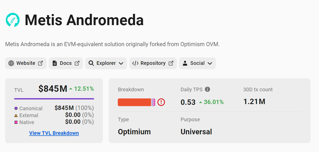Click the code brackets icon on Repository

click(135, 63)
